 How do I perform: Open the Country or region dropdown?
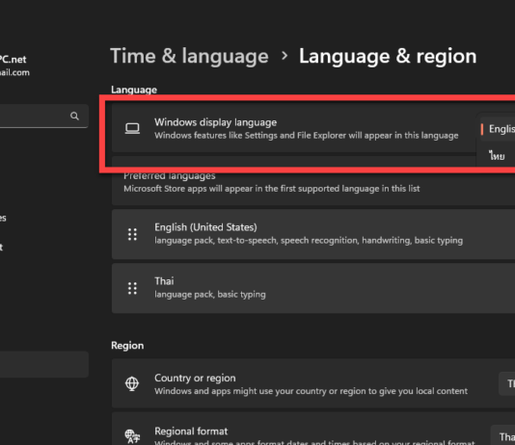tap(506, 383)
